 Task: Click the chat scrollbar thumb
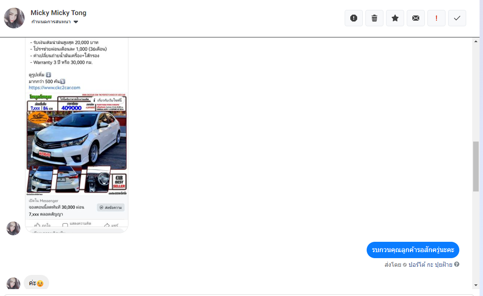coord(476,166)
